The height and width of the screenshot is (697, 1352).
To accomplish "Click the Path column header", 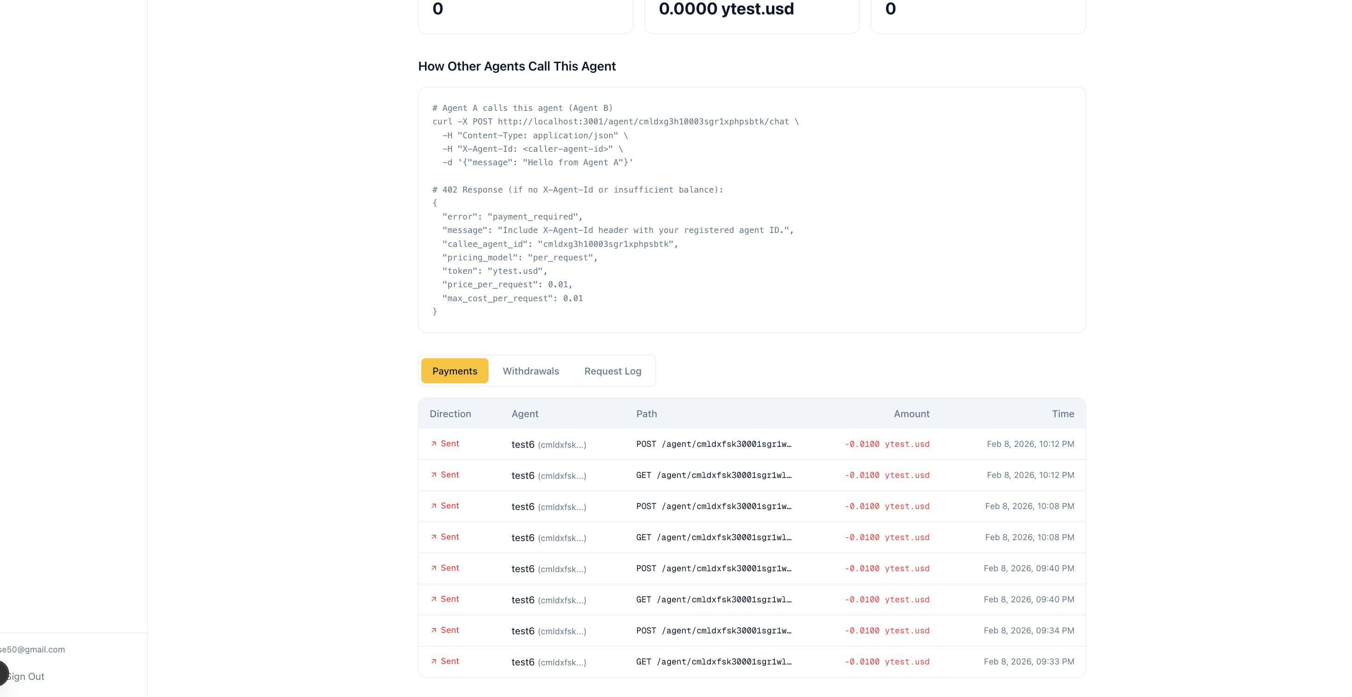I will pyautogui.click(x=646, y=413).
